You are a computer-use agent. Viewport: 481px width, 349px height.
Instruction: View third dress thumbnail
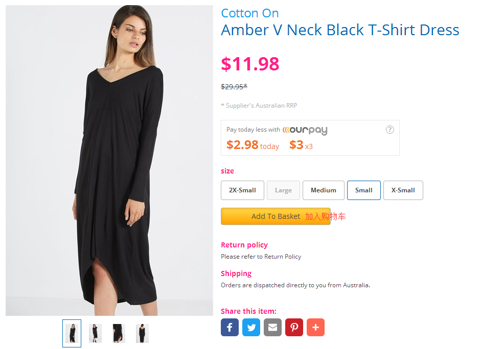coord(119,333)
